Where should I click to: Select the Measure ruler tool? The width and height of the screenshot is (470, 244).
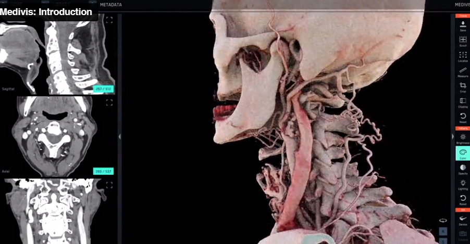[463, 72]
